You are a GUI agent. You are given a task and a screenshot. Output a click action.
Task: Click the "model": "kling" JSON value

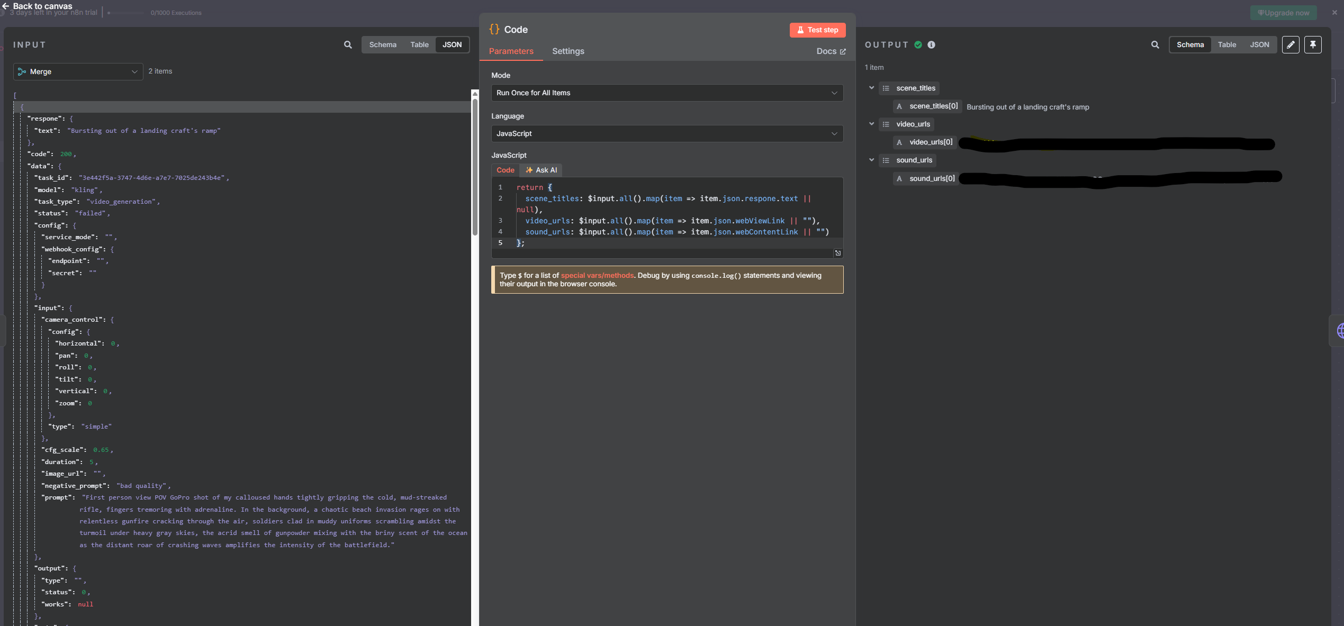[85, 190]
